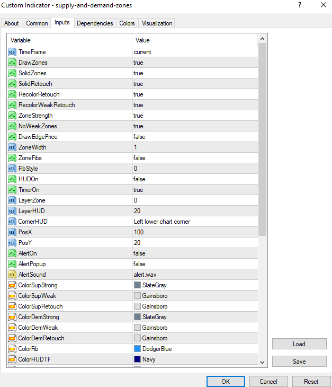Click the integer icon beside FibStyle
Screen dimensions: 332x387
12,169
